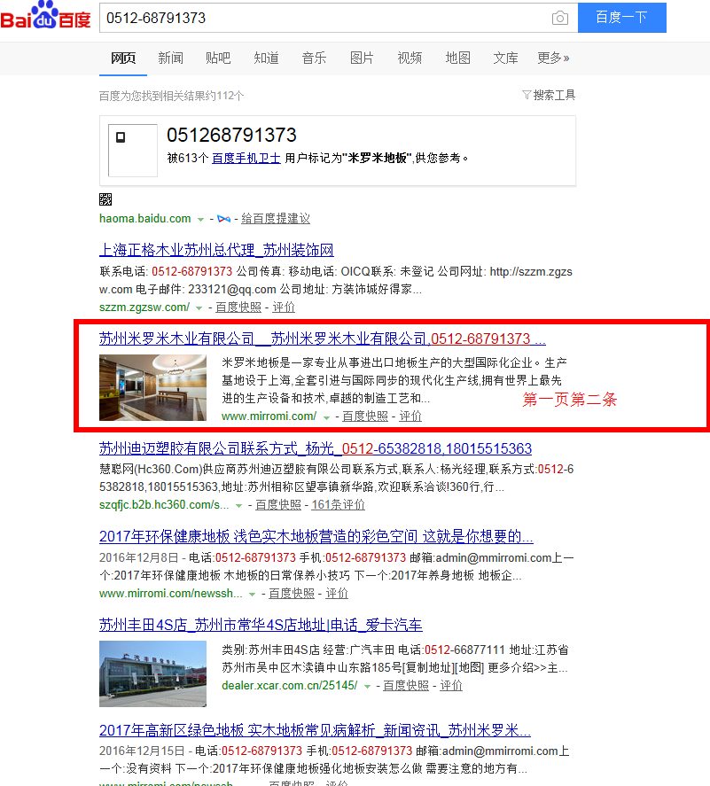The image size is (710, 786).
Task: Select the 新闻 tab
Action: [x=170, y=58]
